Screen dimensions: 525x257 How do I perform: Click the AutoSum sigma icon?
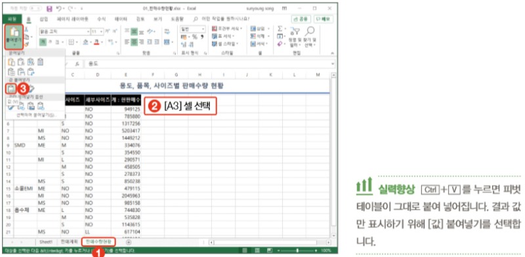click(x=280, y=29)
